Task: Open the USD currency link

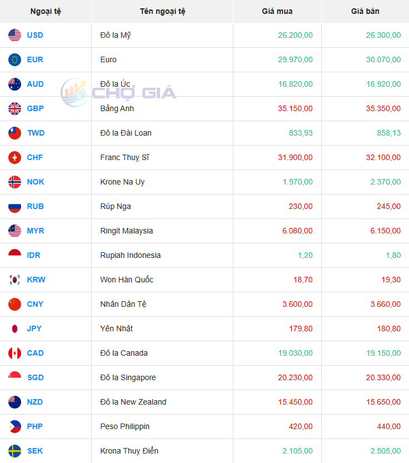Action: coord(35,35)
